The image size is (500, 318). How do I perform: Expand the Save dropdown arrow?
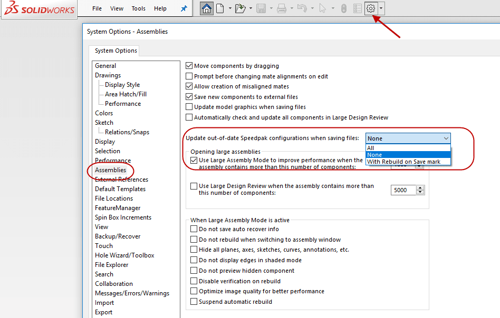tap(271, 8)
